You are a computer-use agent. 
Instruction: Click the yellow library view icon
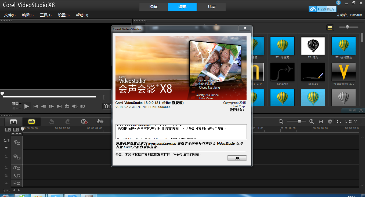coord(330,27)
